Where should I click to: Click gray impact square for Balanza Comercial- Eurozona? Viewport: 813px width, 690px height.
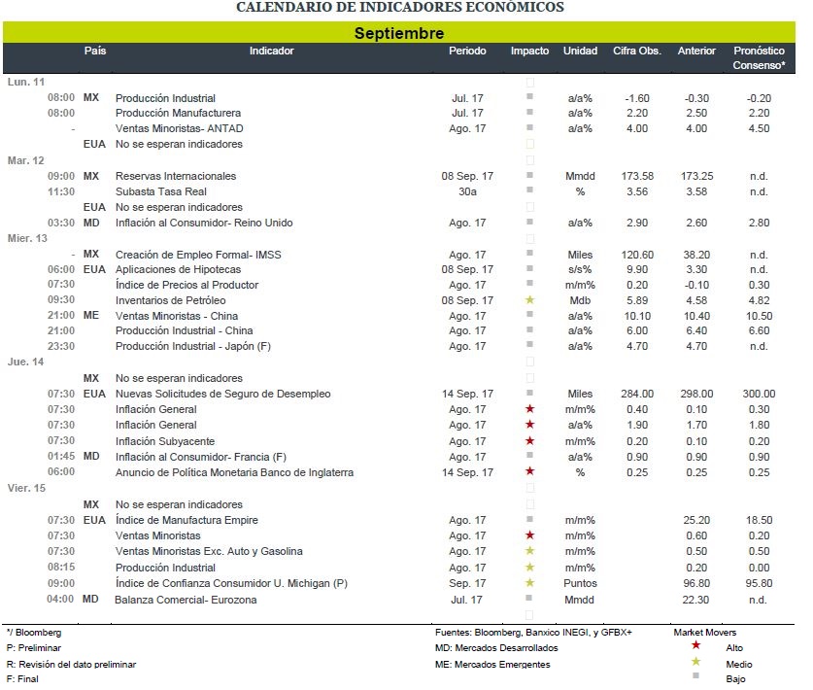click(x=528, y=598)
